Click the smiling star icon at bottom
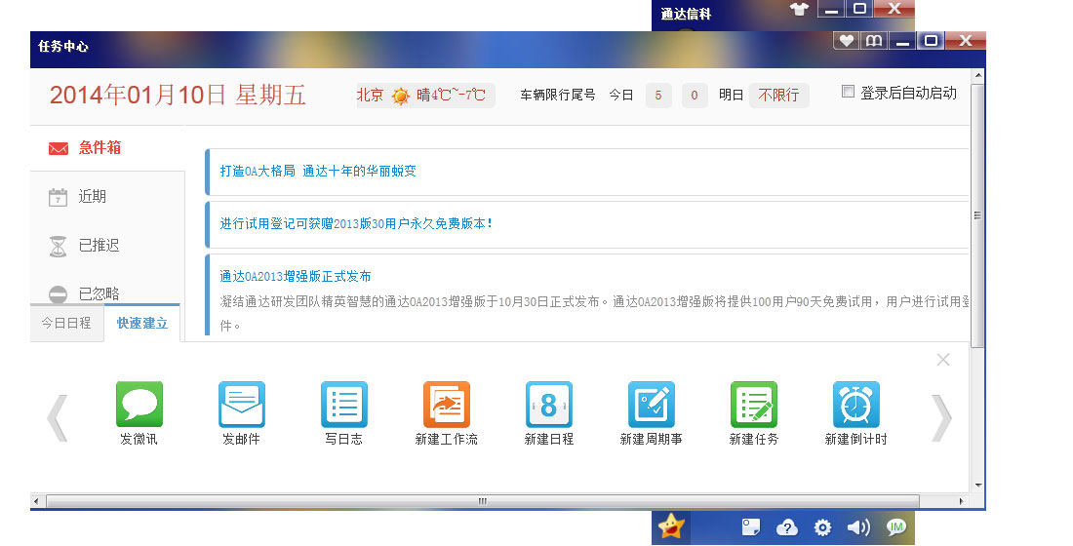The width and height of the screenshot is (1073, 546). pyautogui.click(x=671, y=527)
